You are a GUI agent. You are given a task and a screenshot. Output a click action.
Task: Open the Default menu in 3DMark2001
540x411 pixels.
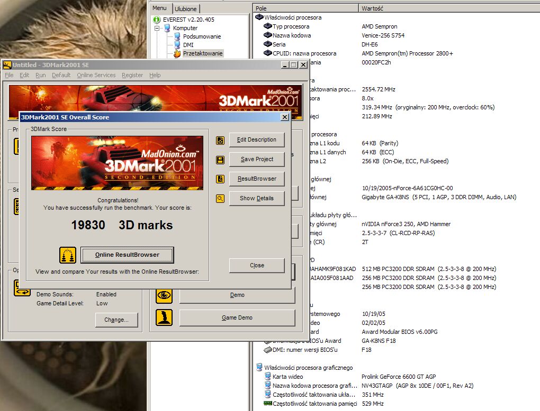61,75
